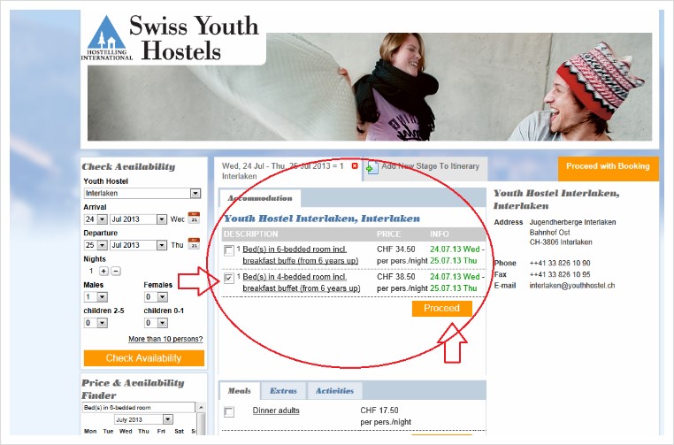This screenshot has height=445, width=674.
Task: Untick the 4-bedded room checkbox
Action: tap(229, 278)
